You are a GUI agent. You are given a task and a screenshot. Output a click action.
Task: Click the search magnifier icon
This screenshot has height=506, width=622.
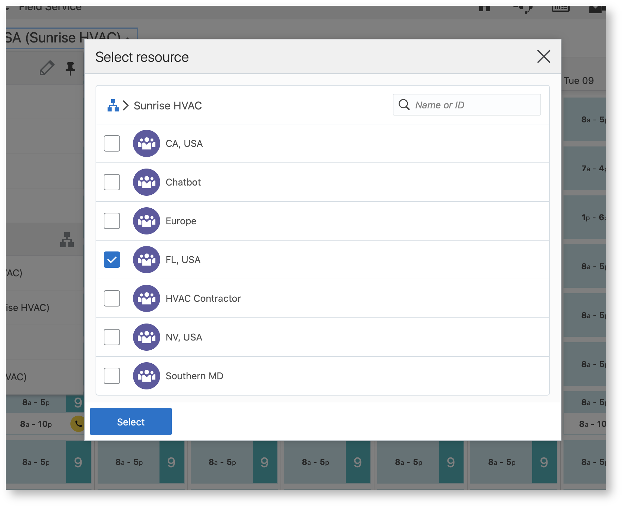pos(404,105)
